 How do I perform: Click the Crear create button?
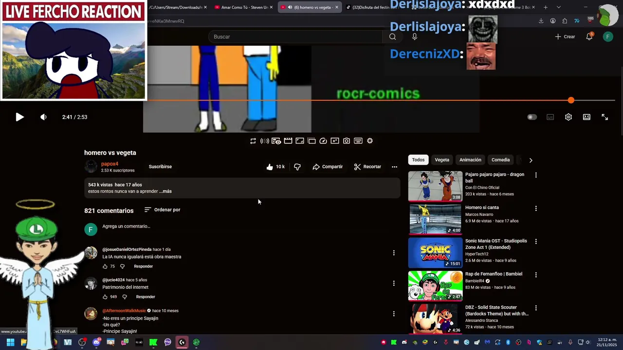click(565, 37)
